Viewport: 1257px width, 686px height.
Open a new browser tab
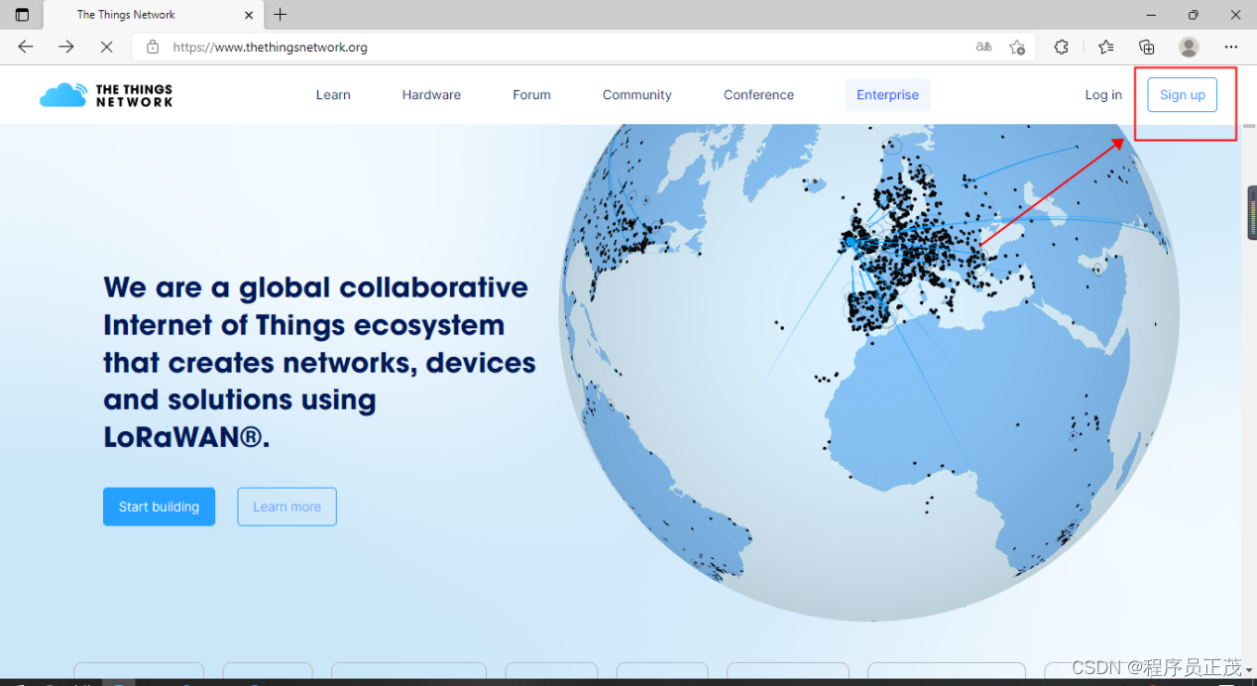click(x=281, y=15)
